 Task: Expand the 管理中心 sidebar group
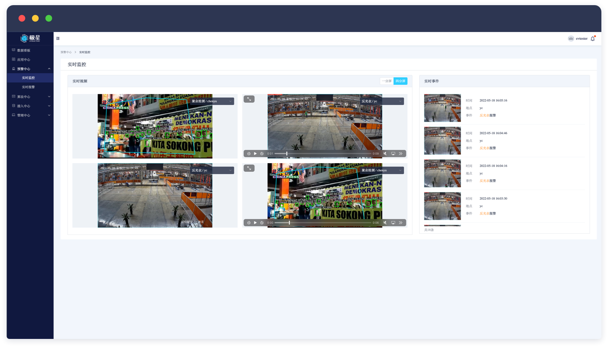pos(30,115)
